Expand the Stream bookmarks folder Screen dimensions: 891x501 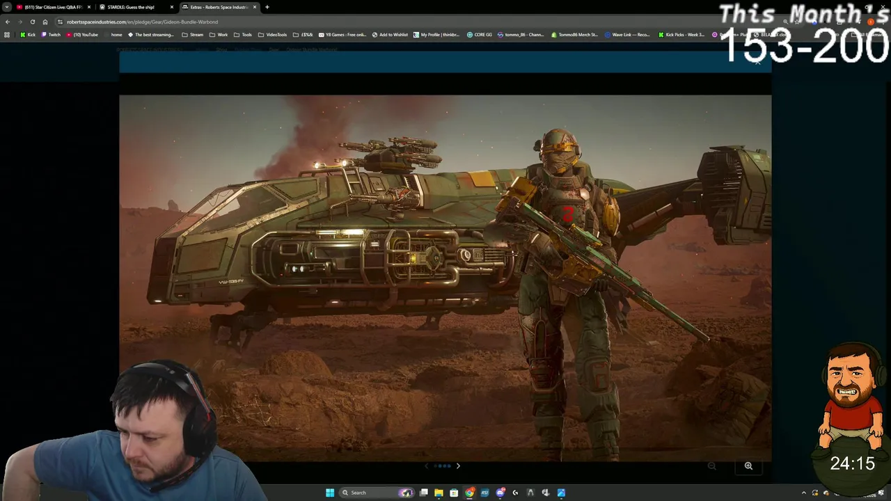pyautogui.click(x=193, y=35)
